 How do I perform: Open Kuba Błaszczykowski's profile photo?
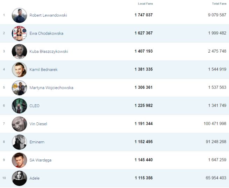19,52
